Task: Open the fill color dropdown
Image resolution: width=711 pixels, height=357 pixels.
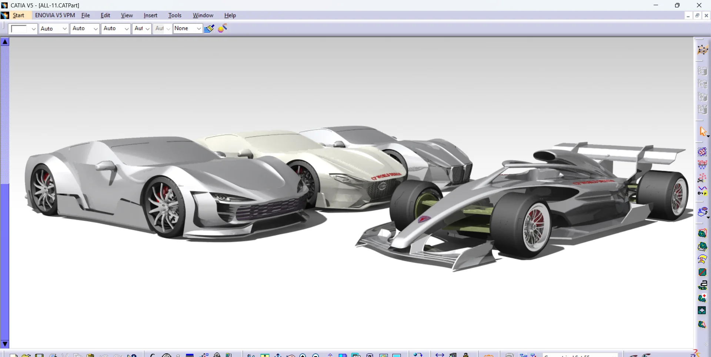Action: tap(33, 28)
